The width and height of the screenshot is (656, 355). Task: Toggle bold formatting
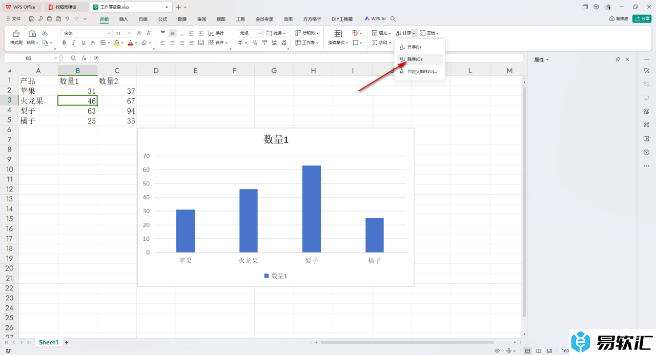[x=65, y=43]
